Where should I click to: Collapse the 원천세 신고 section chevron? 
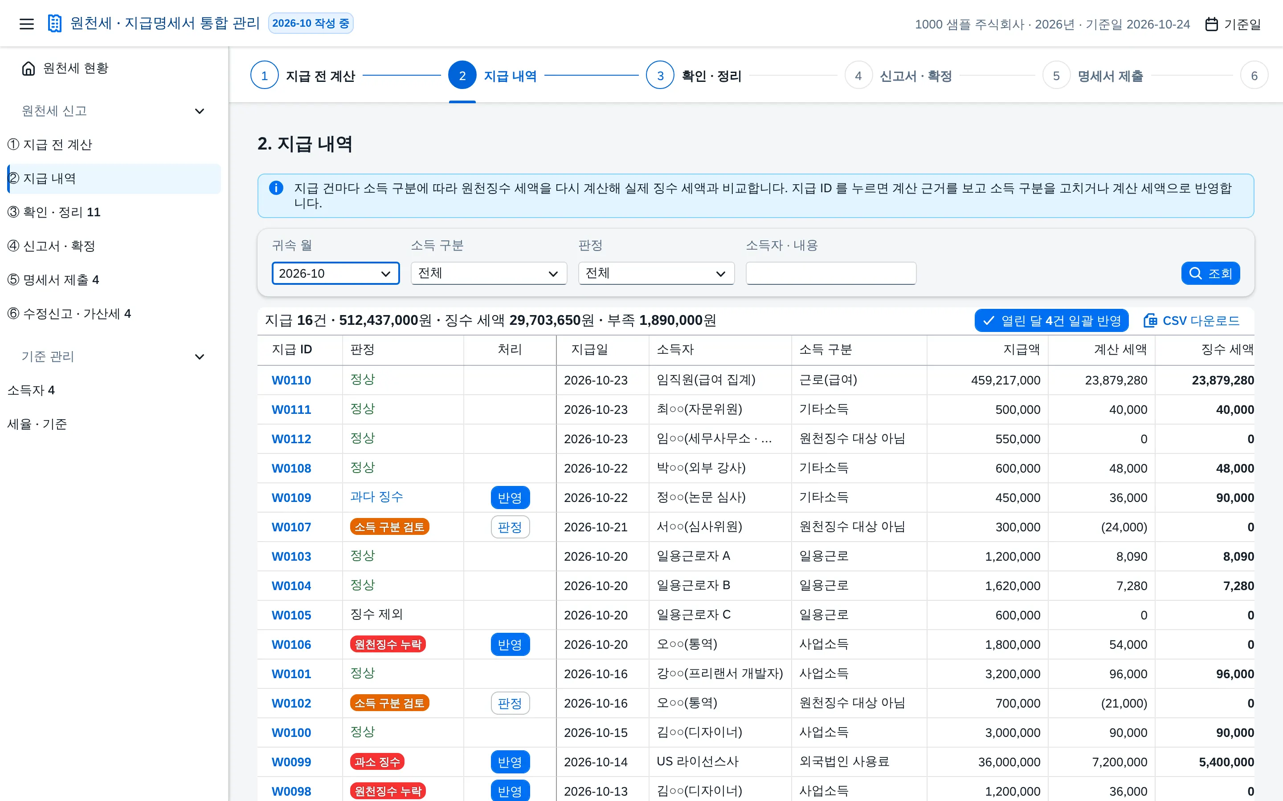pos(199,111)
